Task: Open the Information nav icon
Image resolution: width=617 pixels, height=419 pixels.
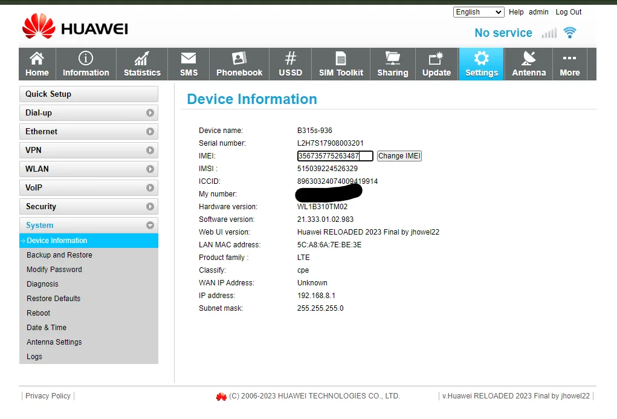Action: [86, 58]
